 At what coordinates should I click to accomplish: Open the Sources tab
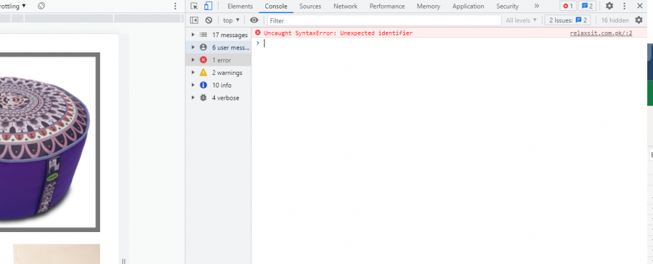click(310, 7)
